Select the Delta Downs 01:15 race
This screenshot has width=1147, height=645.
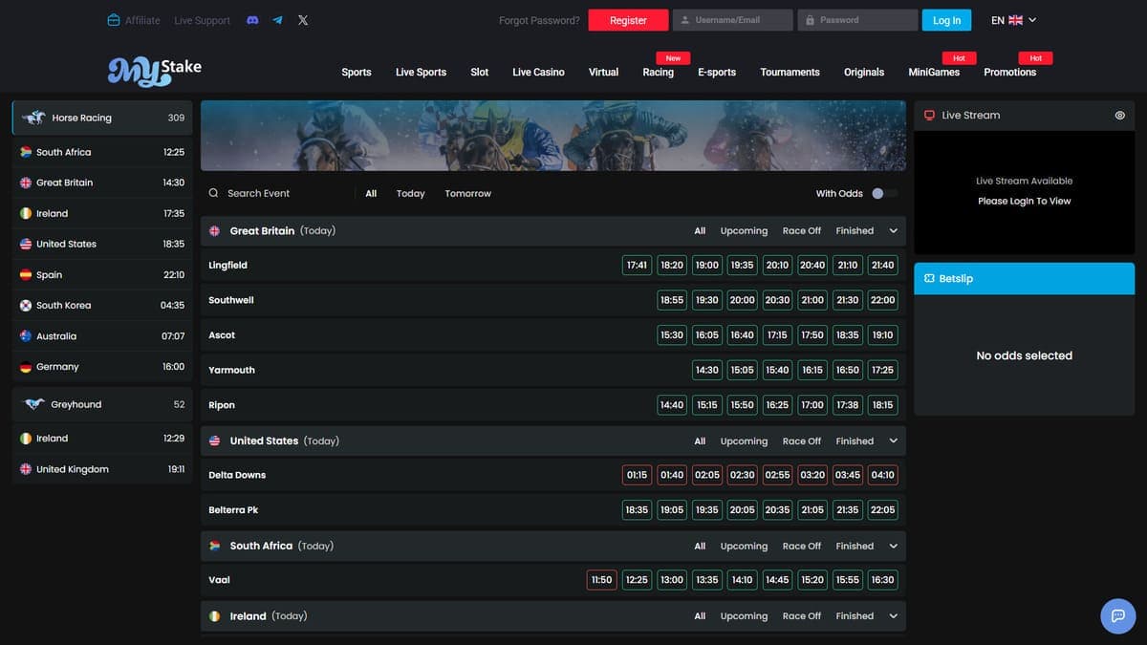click(637, 475)
